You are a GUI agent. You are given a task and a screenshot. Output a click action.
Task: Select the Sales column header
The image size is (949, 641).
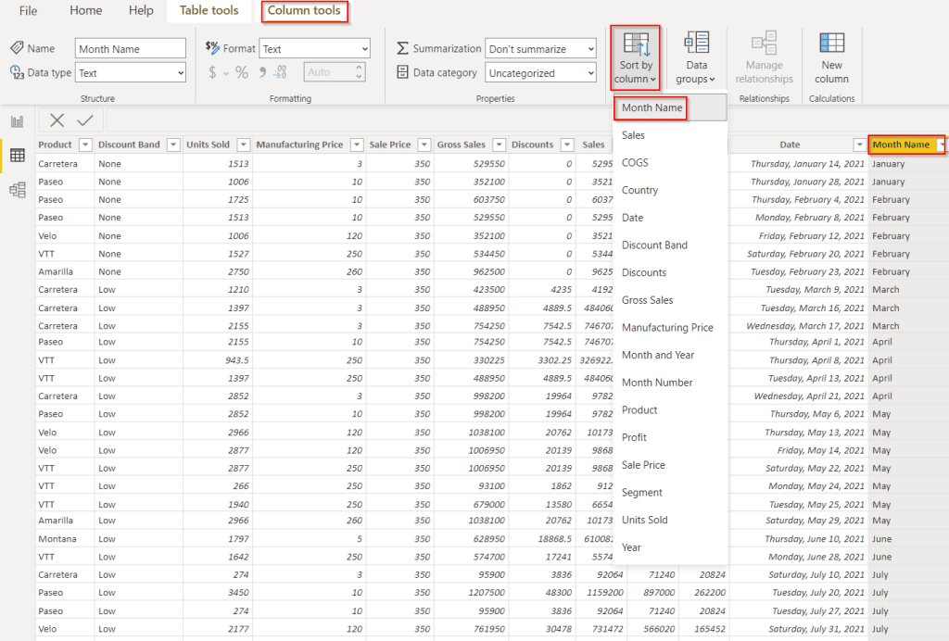(x=593, y=145)
